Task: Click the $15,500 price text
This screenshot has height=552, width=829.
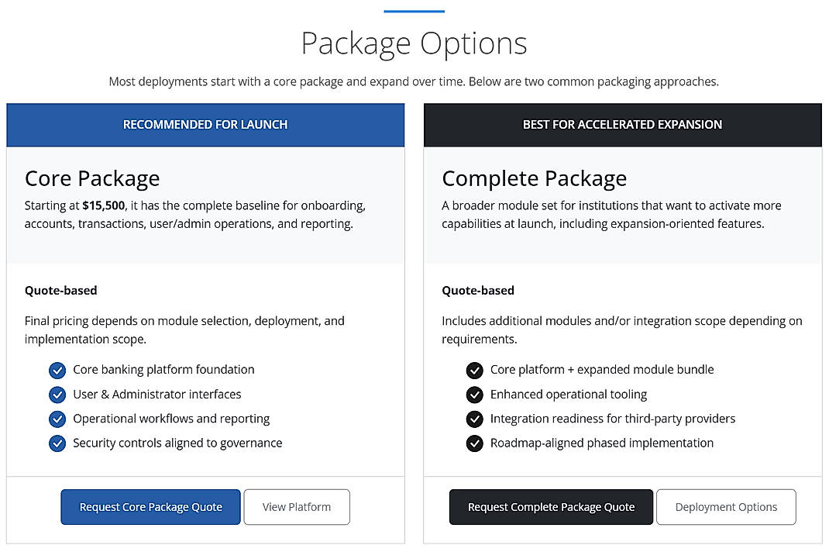Action: click(104, 205)
